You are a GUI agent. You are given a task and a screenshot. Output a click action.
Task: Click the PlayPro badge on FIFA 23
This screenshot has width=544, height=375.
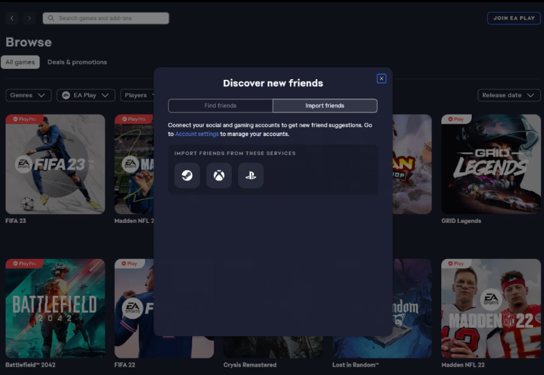(24, 119)
